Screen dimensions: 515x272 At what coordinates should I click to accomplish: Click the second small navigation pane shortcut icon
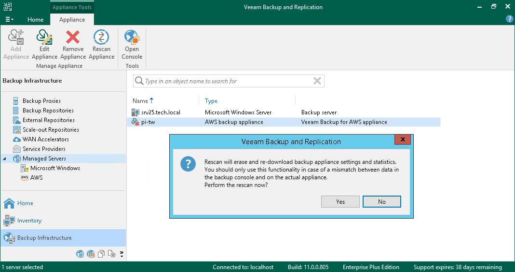pos(91,254)
